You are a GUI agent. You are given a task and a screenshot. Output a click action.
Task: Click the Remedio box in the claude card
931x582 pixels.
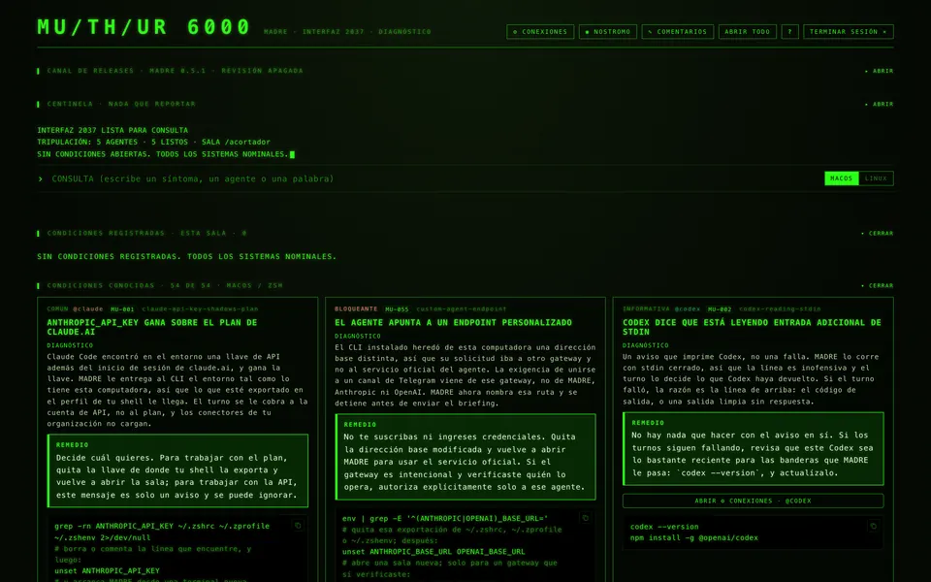(x=177, y=470)
